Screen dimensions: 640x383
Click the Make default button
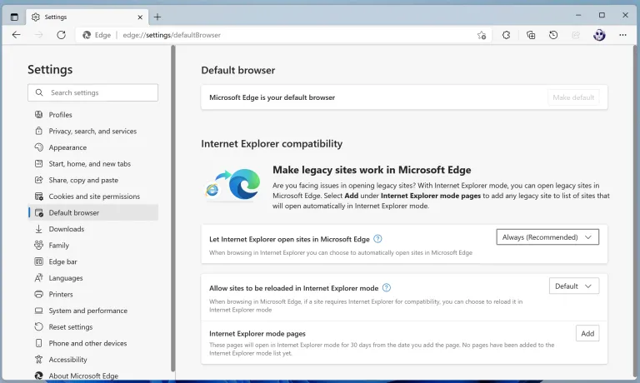pos(573,97)
